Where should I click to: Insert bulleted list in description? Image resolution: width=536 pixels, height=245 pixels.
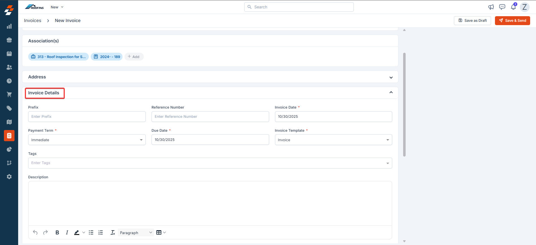pos(91,232)
